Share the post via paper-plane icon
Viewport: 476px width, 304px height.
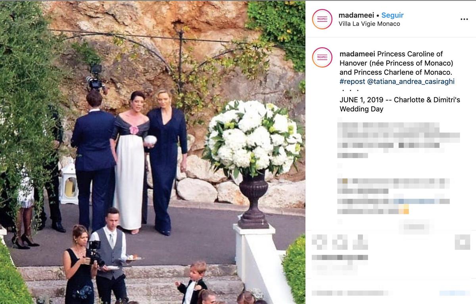(360, 242)
